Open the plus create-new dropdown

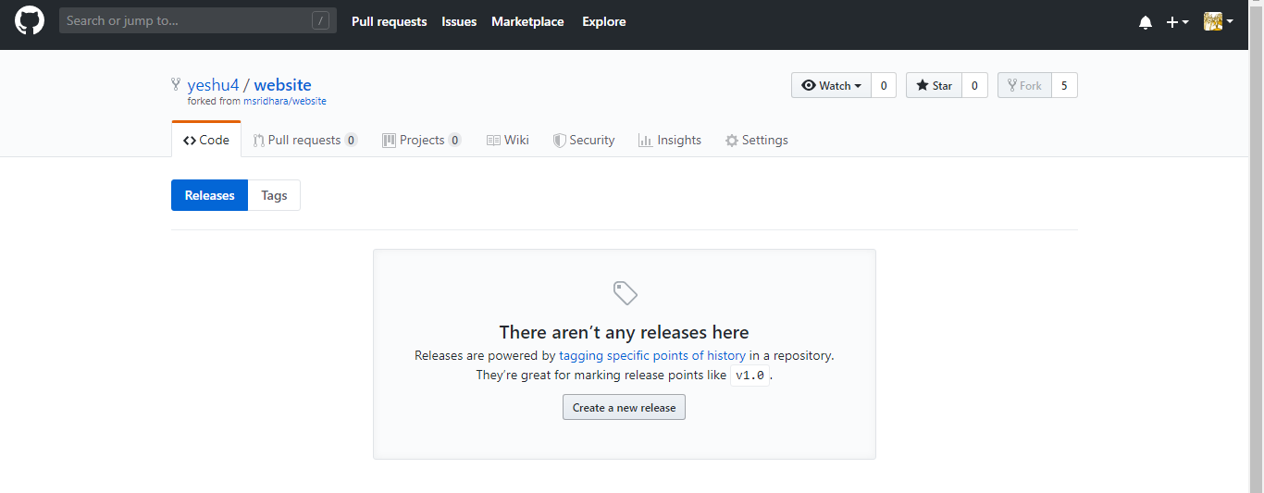click(1177, 22)
